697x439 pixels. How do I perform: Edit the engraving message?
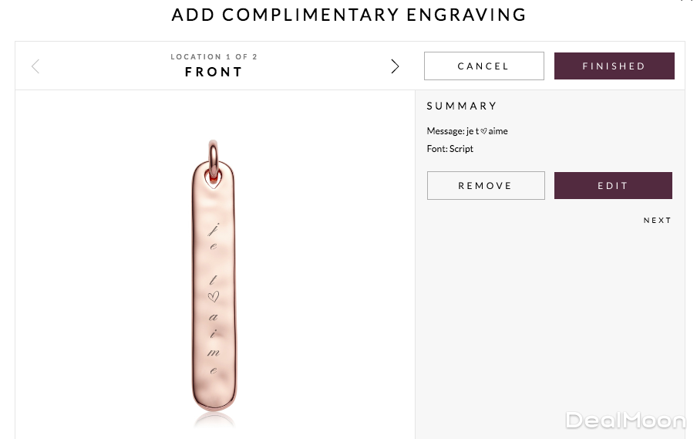(x=613, y=186)
